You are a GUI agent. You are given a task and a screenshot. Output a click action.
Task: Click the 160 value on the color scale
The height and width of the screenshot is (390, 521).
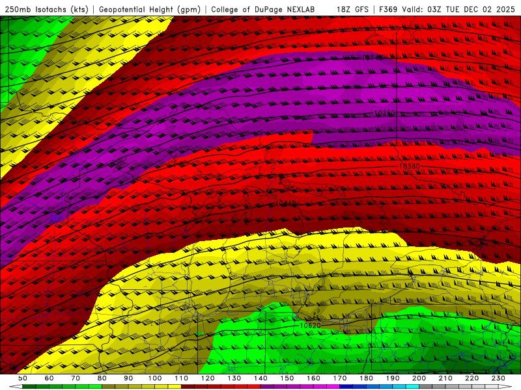[313, 378]
